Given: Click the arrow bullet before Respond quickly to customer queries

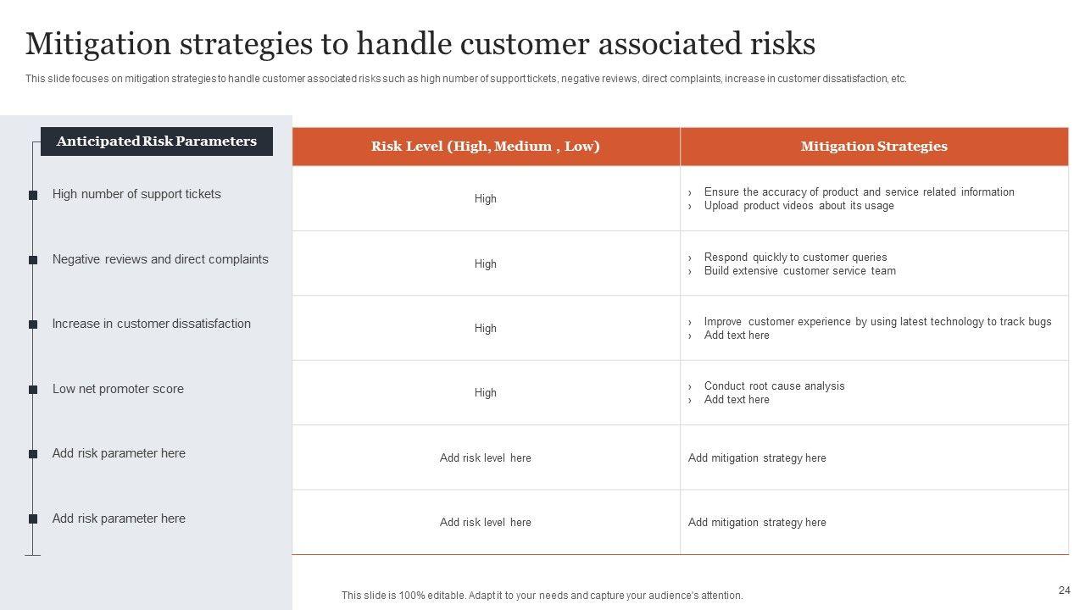Looking at the screenshot, I should pos(691,258).
